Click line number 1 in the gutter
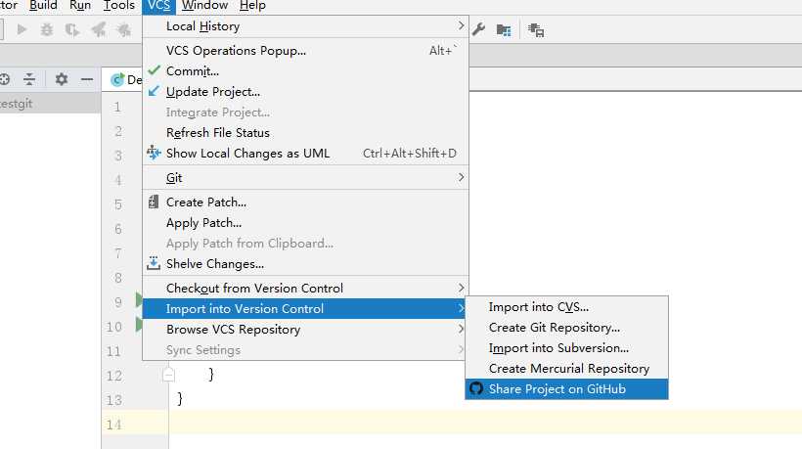Image resolution: width=802 pixels, height=449 pixels. (x=117, y=107)
